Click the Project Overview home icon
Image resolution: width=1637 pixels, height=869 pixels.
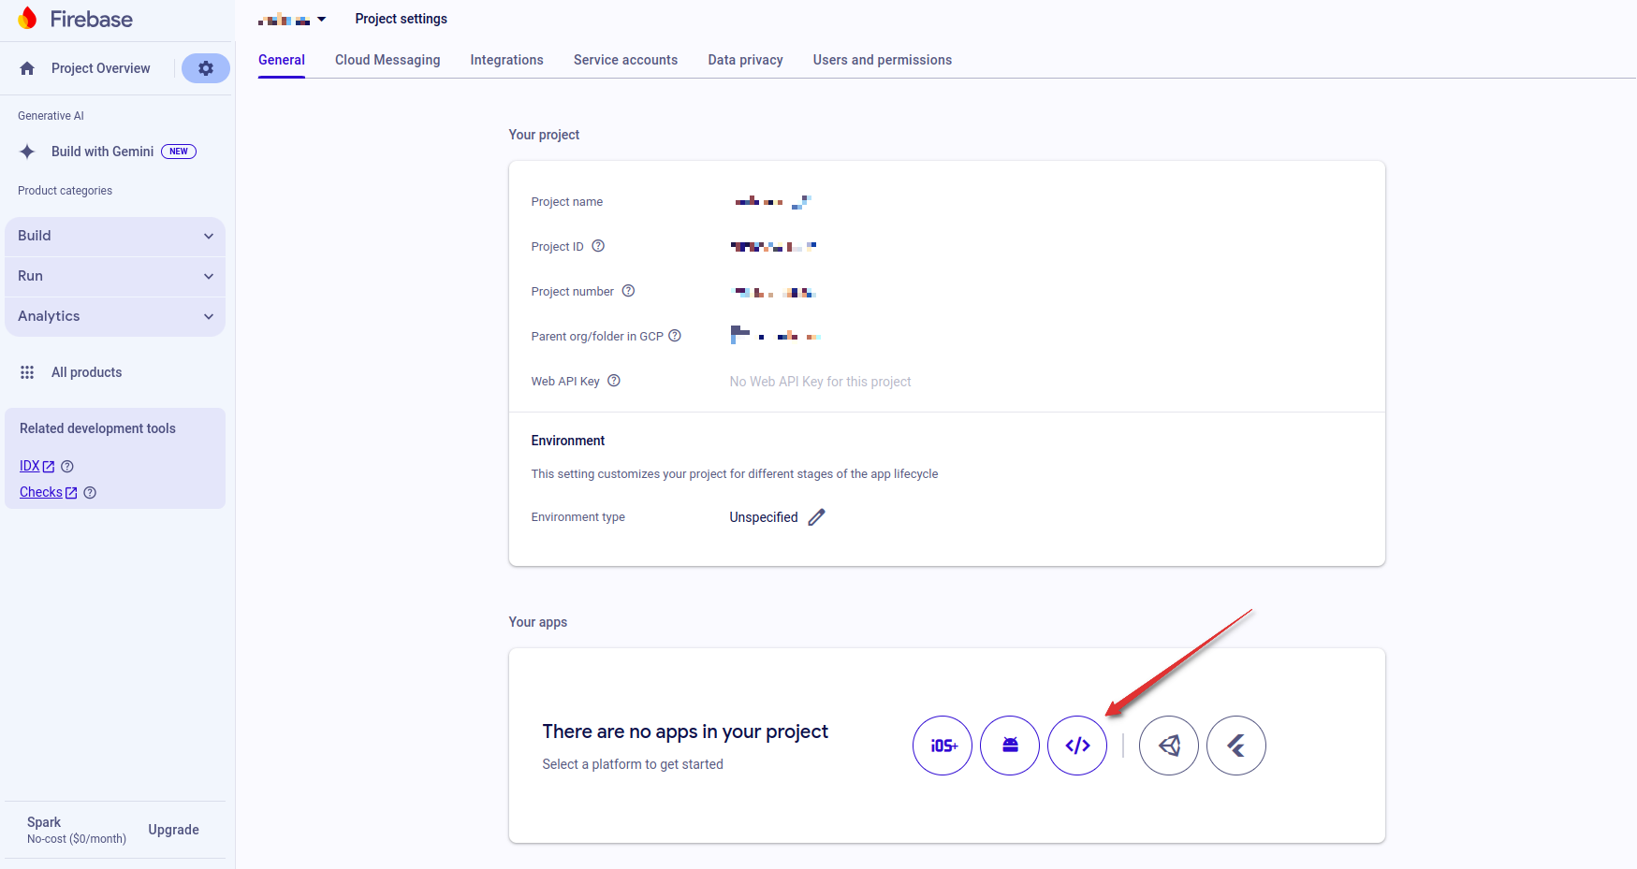pos(27,68)
